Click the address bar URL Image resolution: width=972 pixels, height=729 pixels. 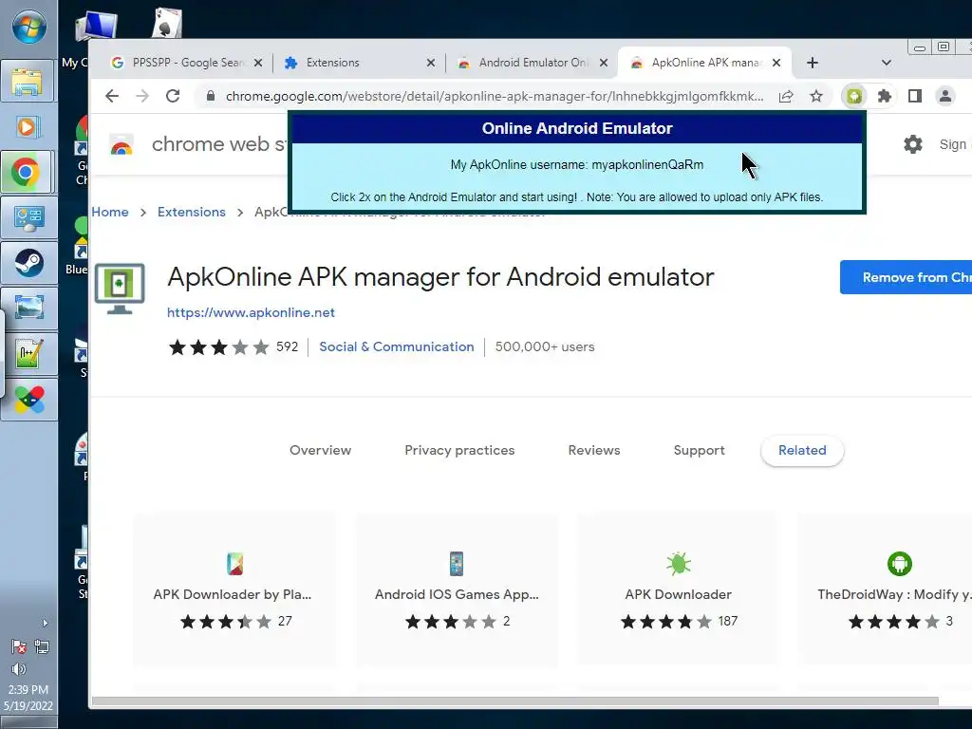click(x=494, y=96)
